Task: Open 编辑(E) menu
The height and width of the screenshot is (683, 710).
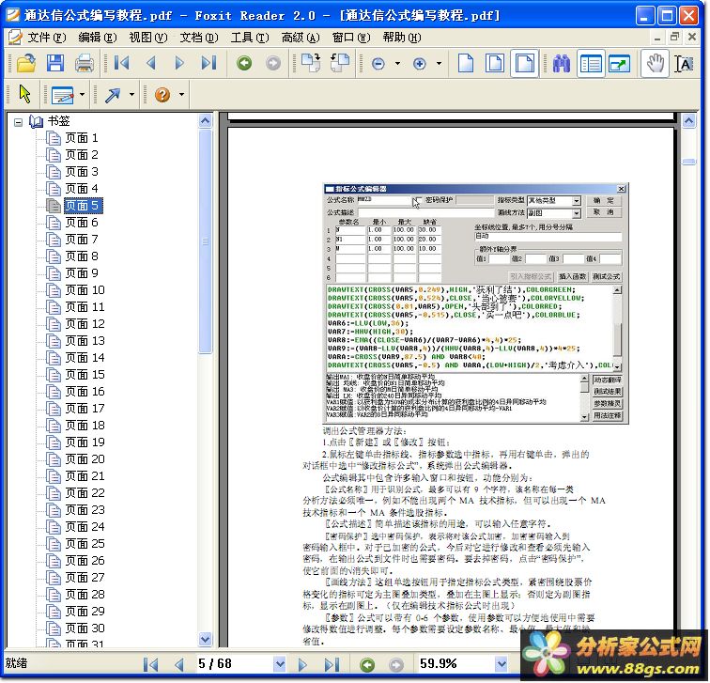Action: point(98,38)
